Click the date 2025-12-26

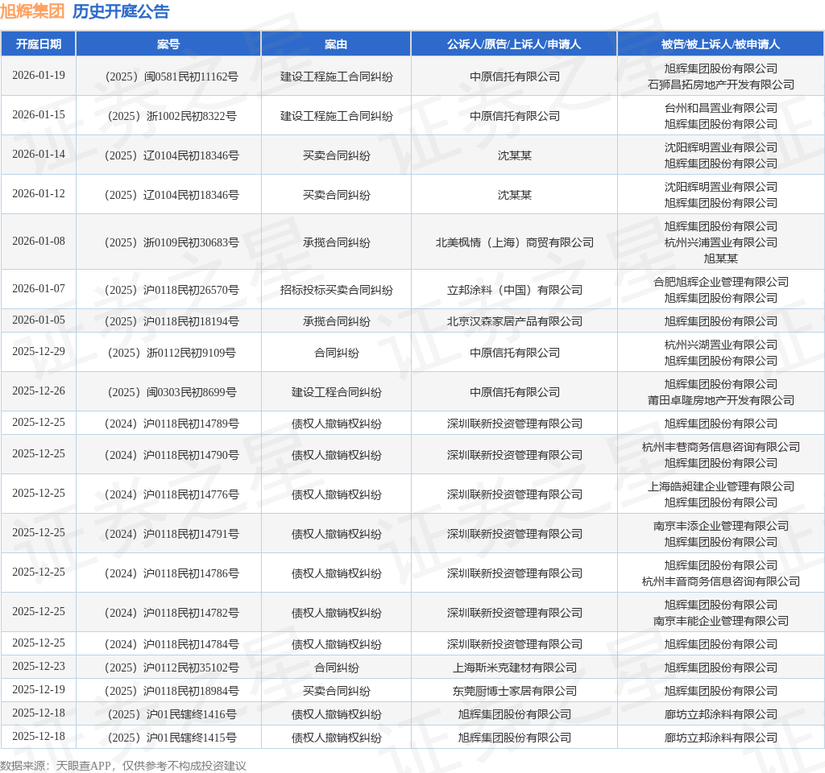point(39,391)
